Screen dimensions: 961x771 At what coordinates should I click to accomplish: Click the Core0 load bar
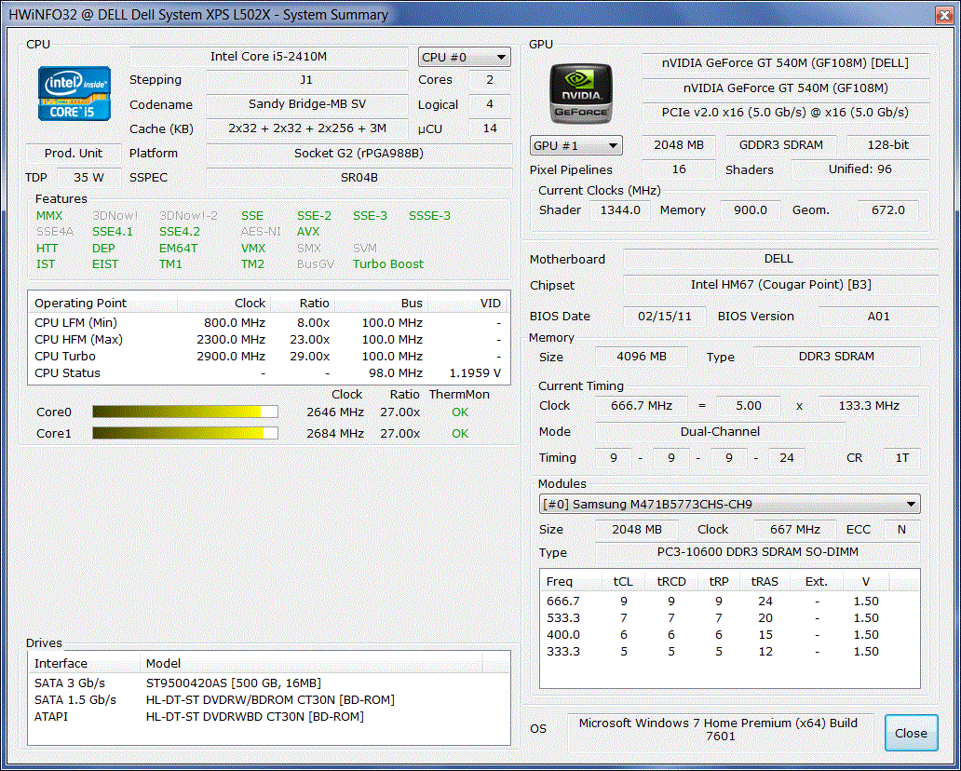click(185, 412)
